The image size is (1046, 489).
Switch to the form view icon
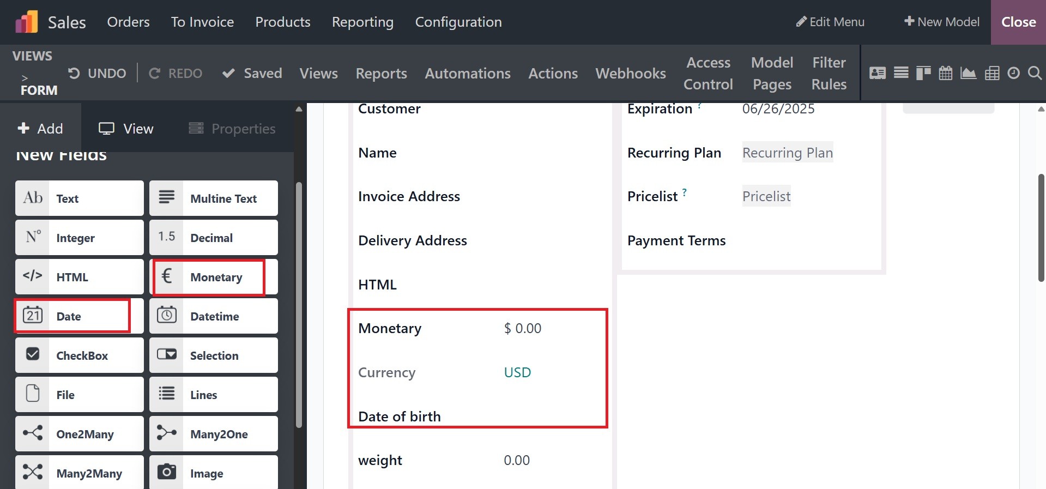877,73
